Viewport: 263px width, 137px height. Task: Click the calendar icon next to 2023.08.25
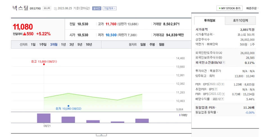[55, 8]
